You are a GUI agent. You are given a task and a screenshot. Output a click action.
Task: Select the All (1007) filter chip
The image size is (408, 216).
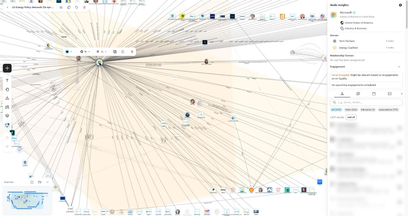(336, 110)
